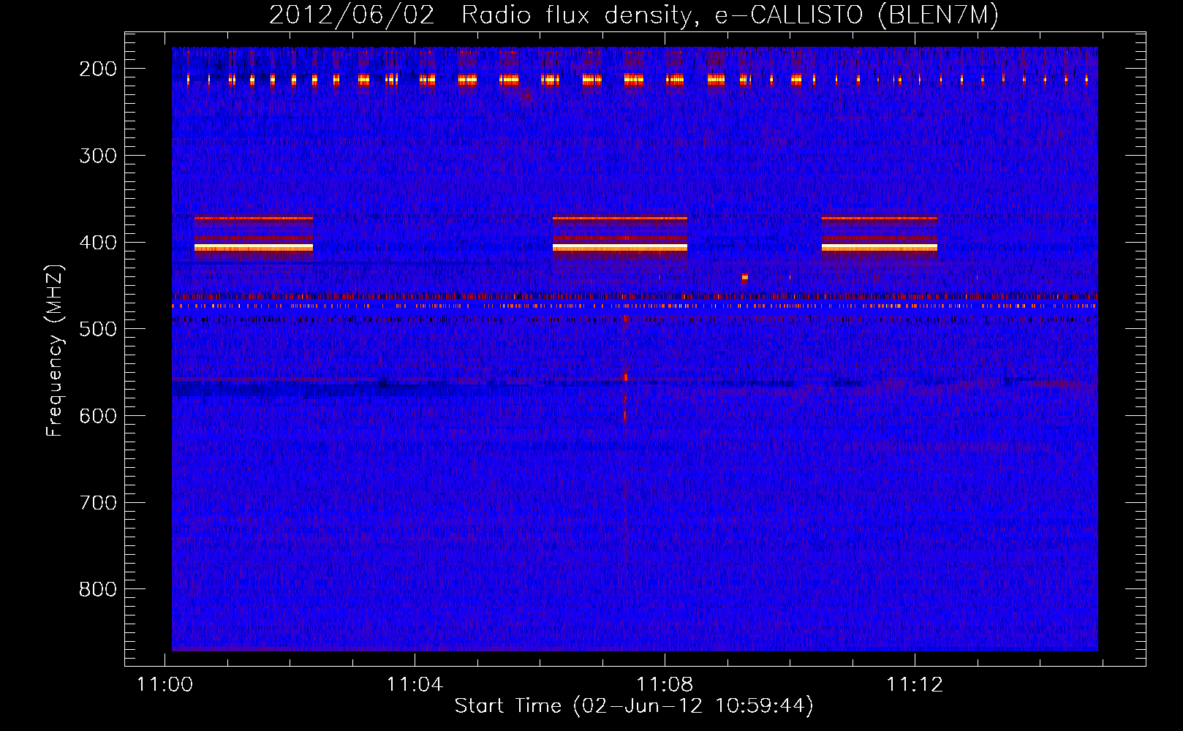The height and width of the screenshot is (731, 1183).
Task: Click the first bright 400 MHz emission band
Action: (x=254, y=248)
